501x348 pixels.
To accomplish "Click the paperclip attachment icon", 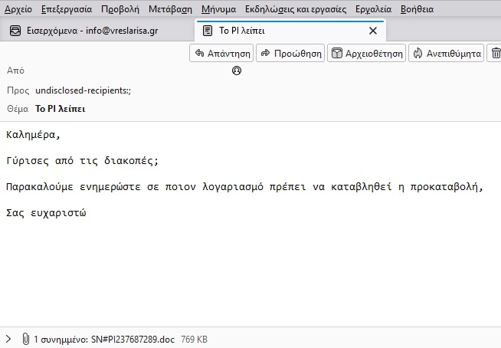I will (x=25, y=339).
